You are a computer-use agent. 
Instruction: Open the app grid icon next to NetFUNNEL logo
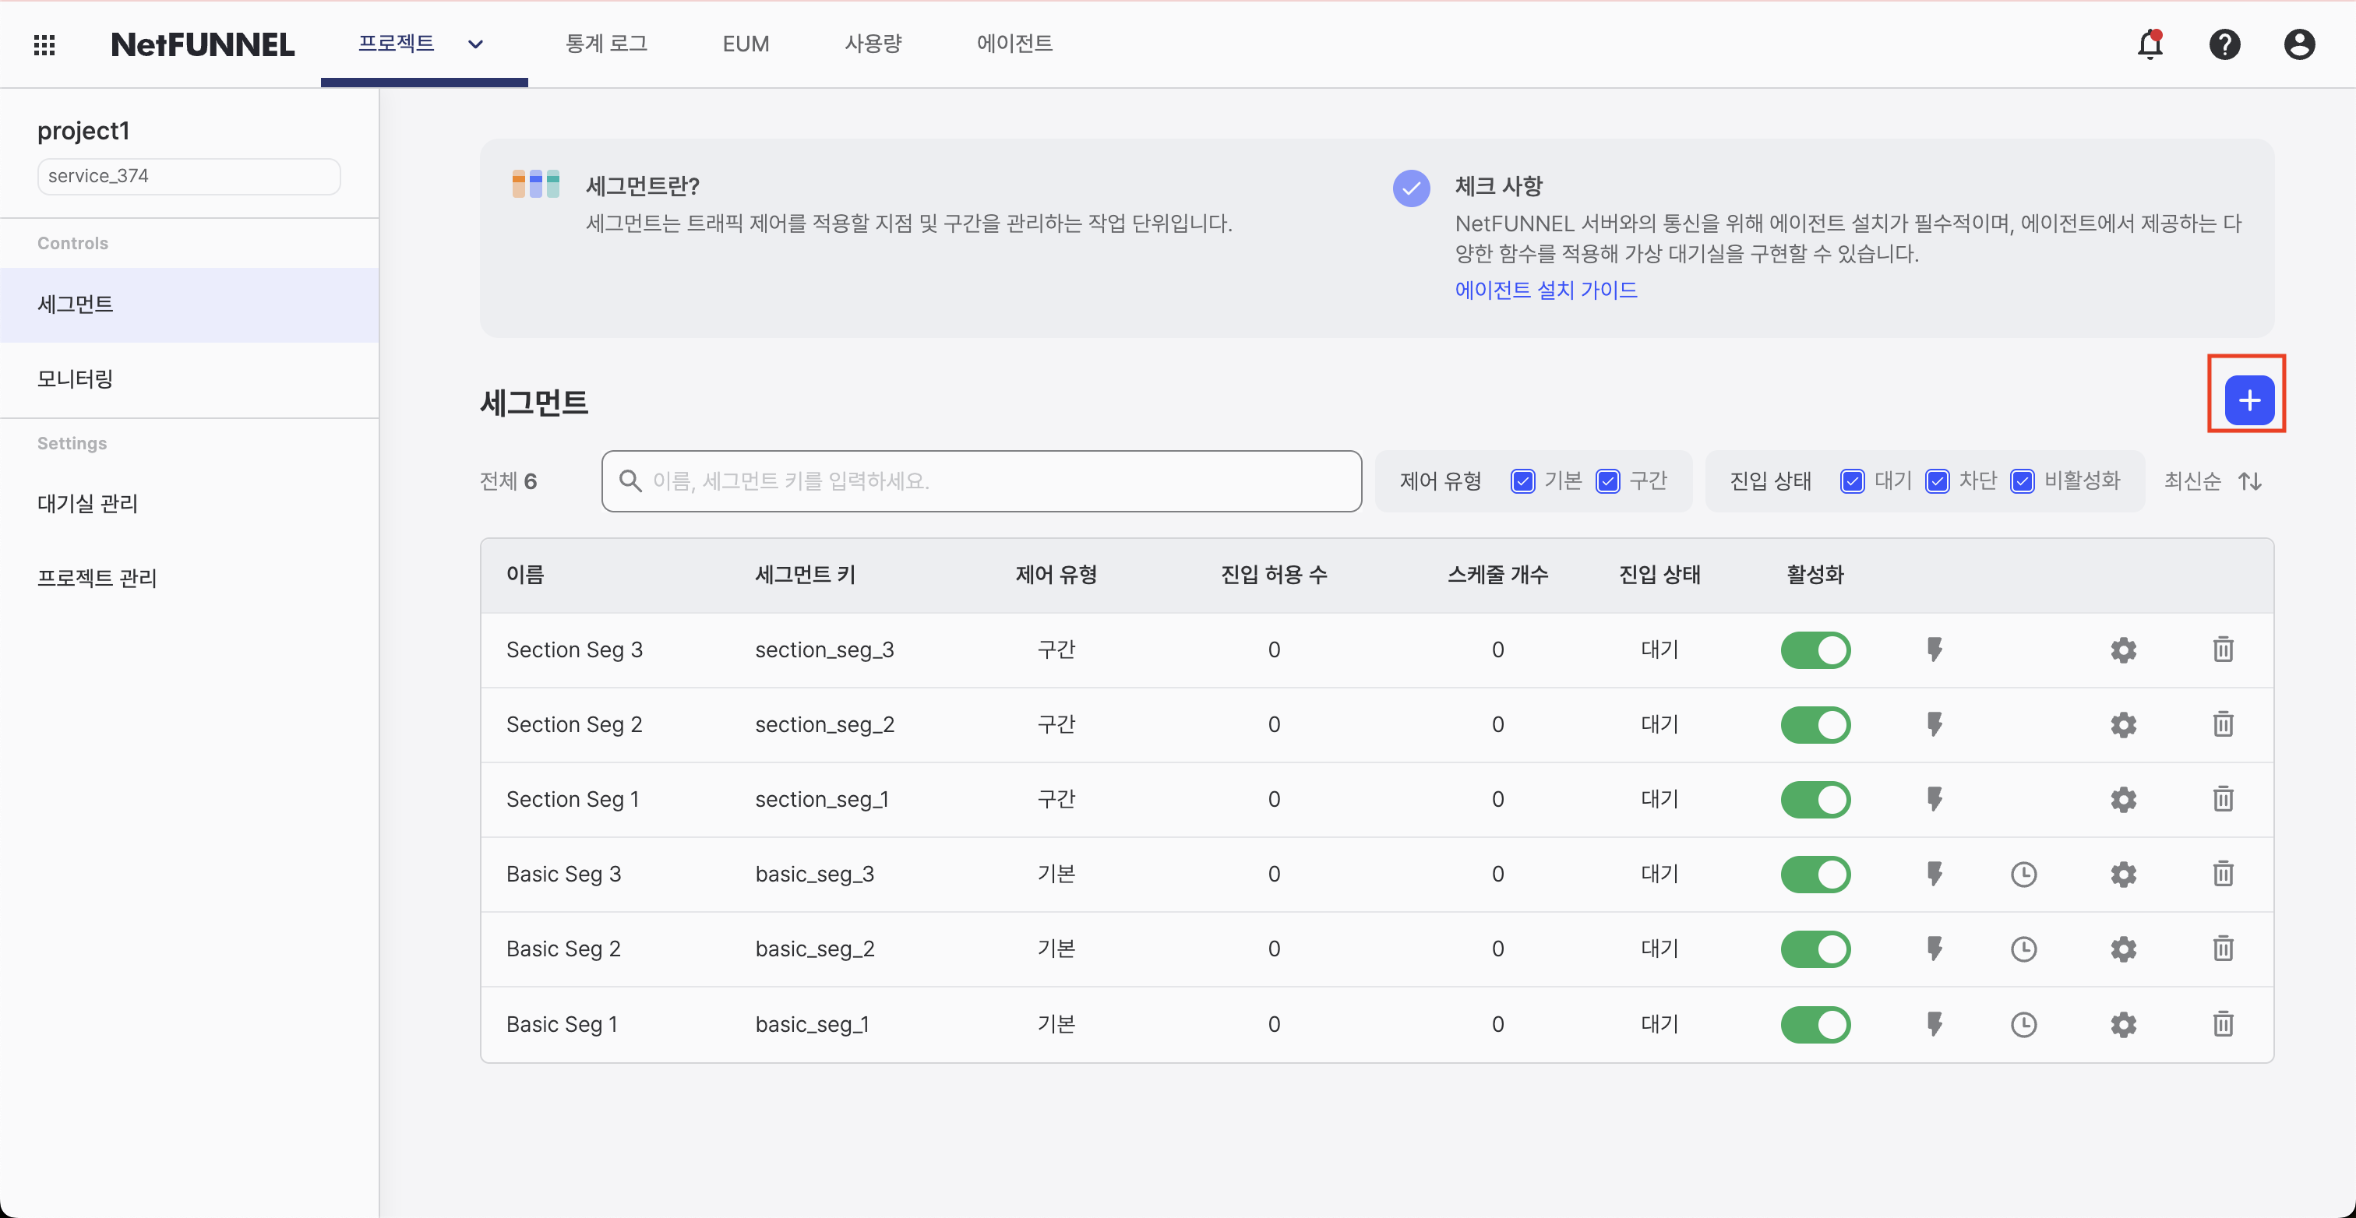[x=44, y=44]
